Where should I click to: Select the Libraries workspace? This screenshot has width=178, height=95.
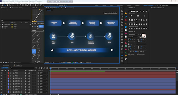pyautogui.click(x=137, y=5)
